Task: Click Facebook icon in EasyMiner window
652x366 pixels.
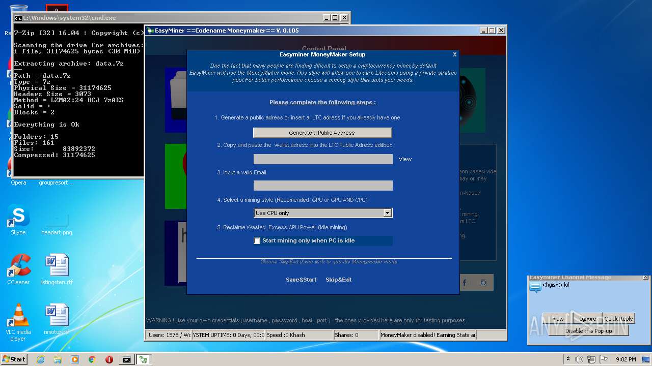Action: tap(465, 283)
